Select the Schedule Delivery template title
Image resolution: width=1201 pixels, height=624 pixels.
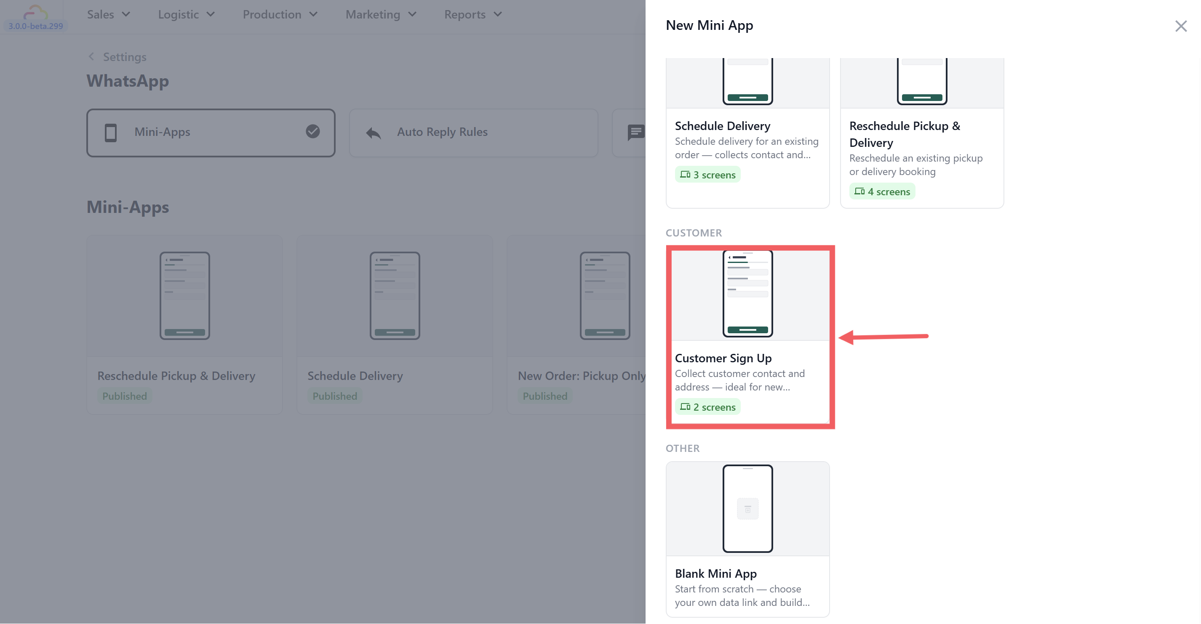(x=722, y=126)
